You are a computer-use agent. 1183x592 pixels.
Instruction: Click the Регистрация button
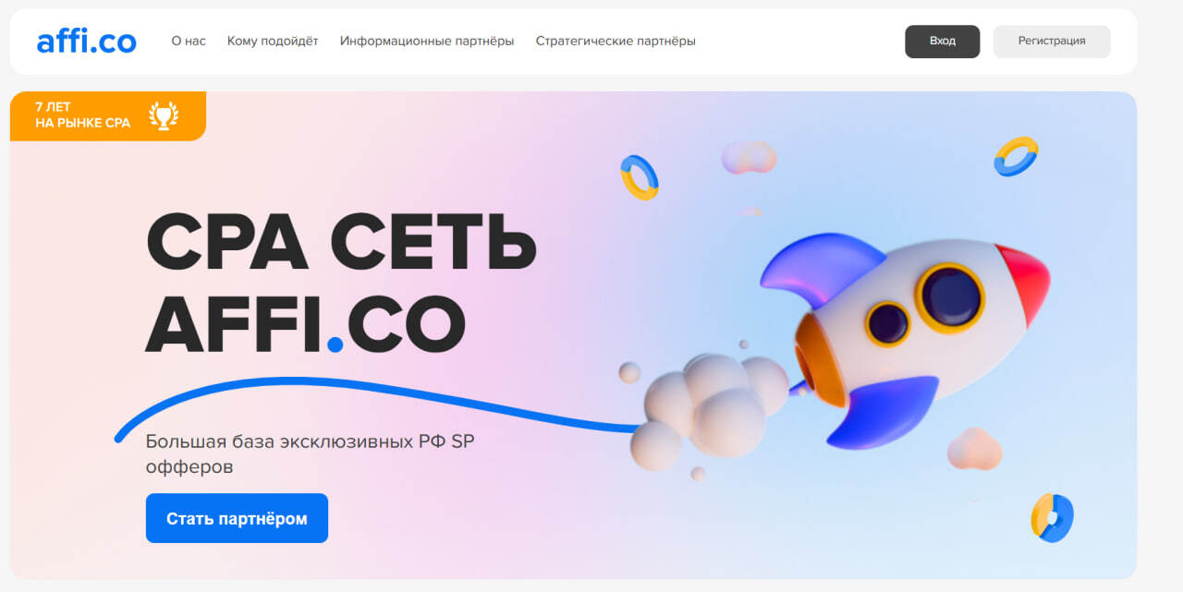tap(1052, 42)
